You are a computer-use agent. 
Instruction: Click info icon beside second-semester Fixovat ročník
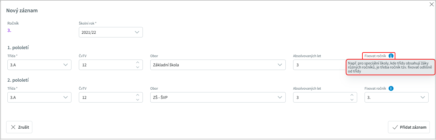(391, 88)
